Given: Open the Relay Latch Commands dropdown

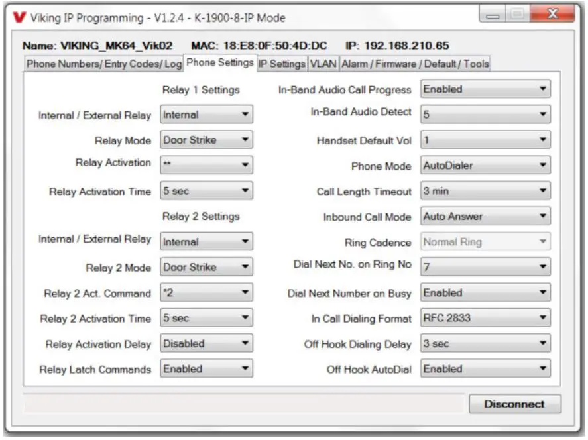Looking at the screenshot, I should coord(207,368).
